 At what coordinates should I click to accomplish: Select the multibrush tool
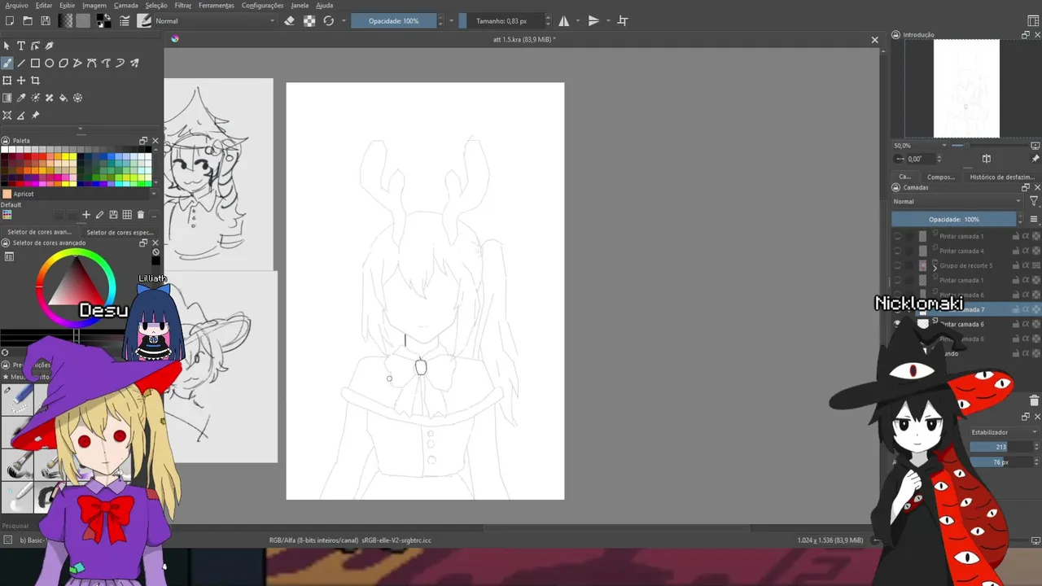point(134,63)
